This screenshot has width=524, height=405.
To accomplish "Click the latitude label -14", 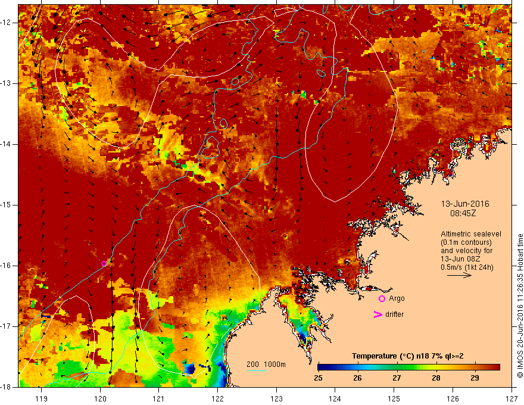I will pos(7,144).
